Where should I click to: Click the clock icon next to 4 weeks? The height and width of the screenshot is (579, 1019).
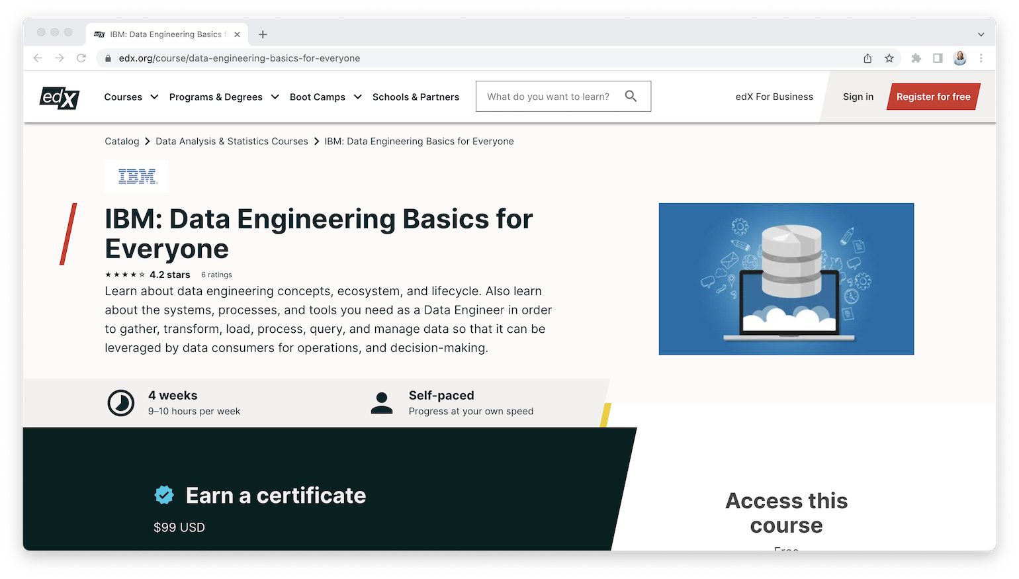122,402
